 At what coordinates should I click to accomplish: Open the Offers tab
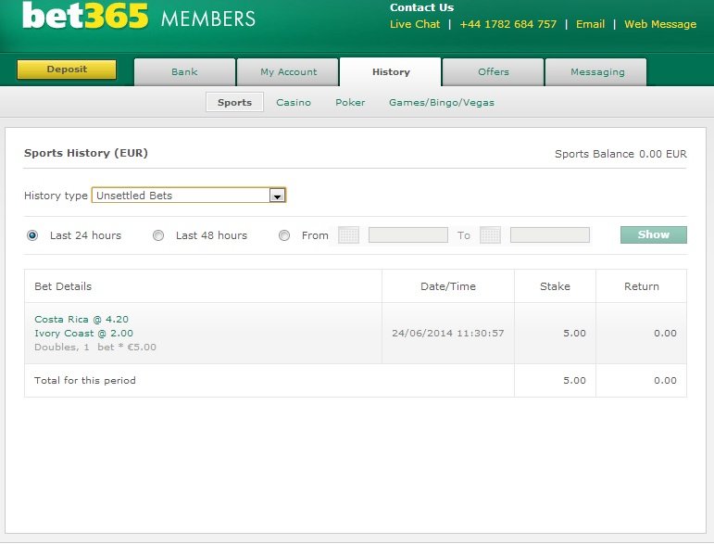pos(494,72)
